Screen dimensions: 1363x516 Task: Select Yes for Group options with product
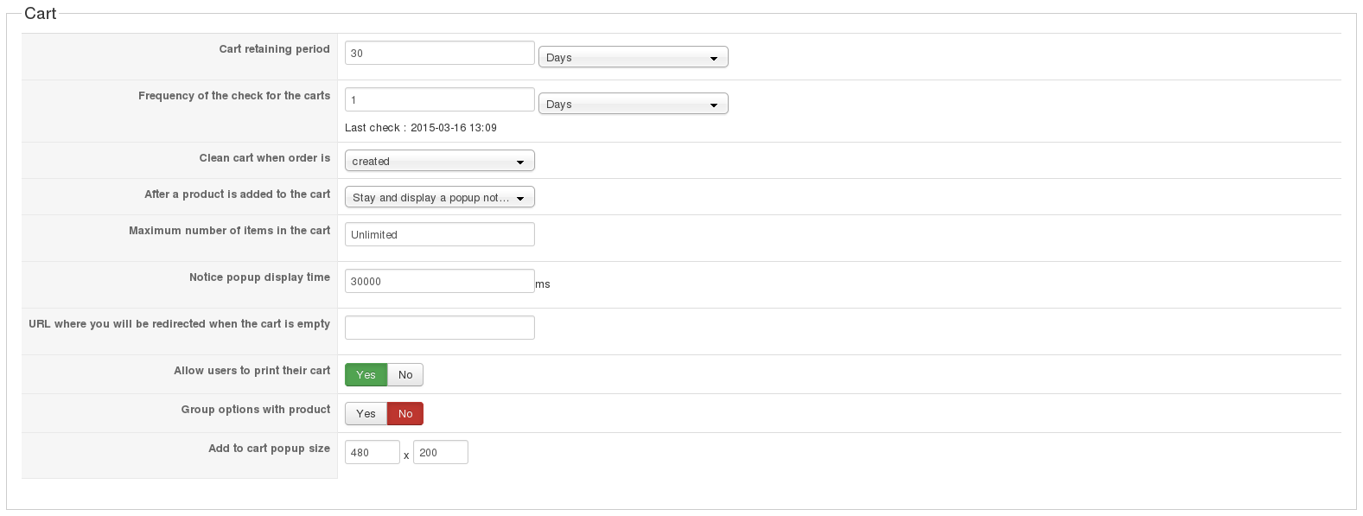(x=366, y=414)
